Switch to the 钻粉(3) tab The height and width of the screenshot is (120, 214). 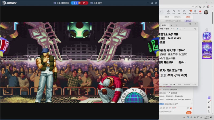coord(188,17)
